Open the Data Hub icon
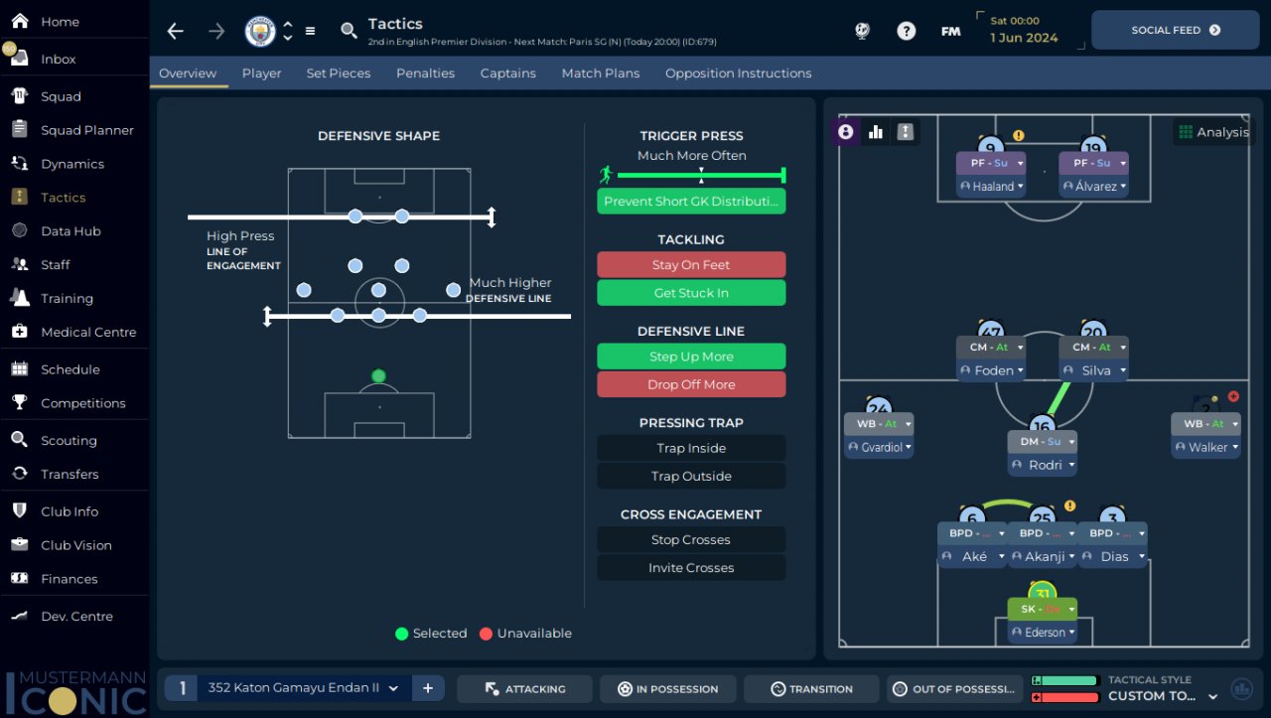Image resolution: width=1271 pixels, height=718 pixels. (x=20, y=230)
